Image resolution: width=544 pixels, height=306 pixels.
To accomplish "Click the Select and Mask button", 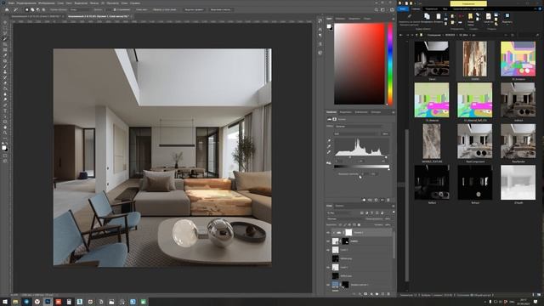I will 220,9.
